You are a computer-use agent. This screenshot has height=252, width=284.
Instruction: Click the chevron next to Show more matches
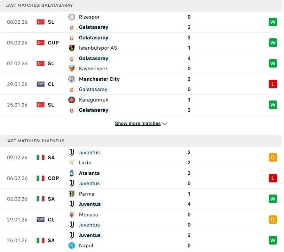[x=165, y=124]
